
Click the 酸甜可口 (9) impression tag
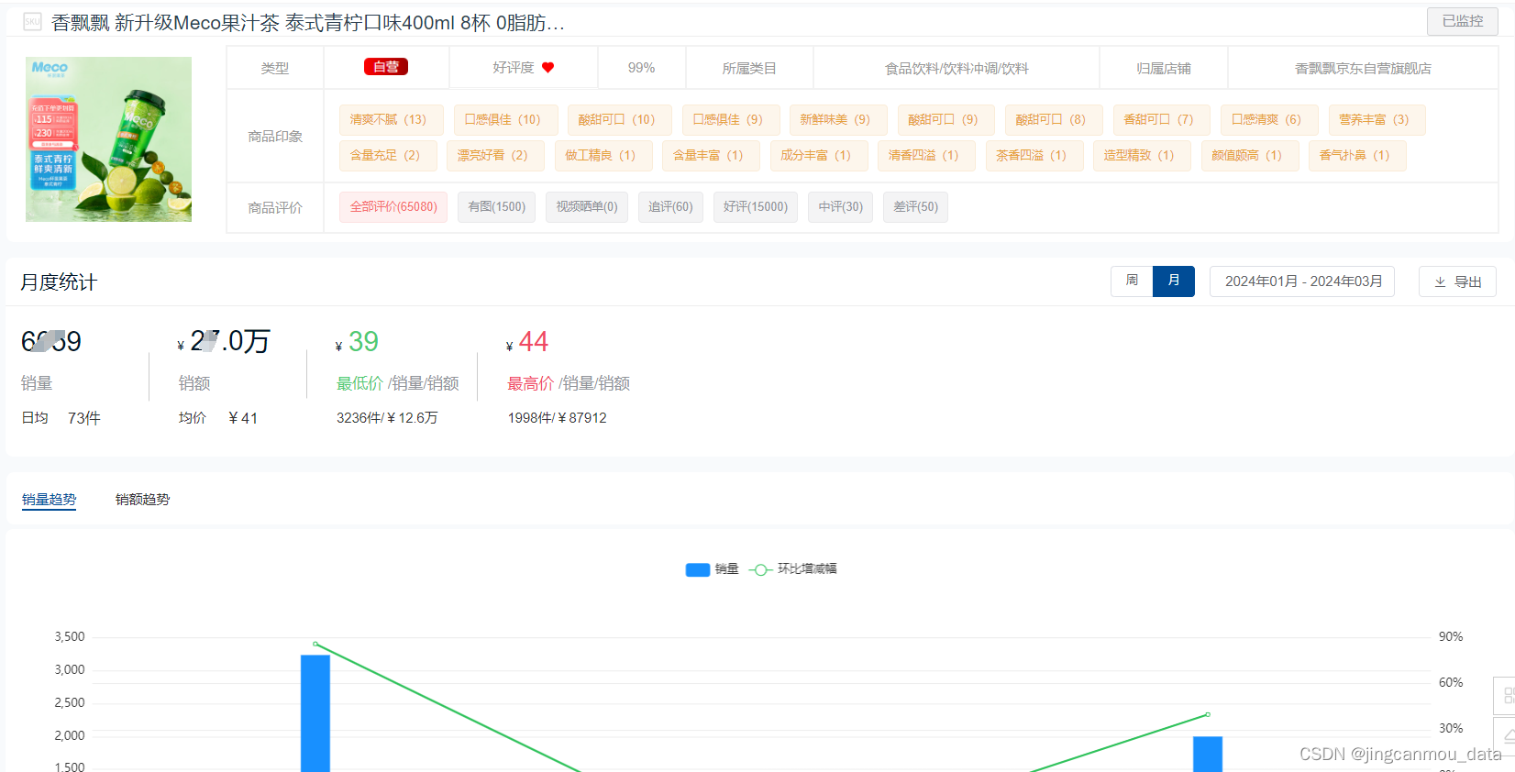946,120
